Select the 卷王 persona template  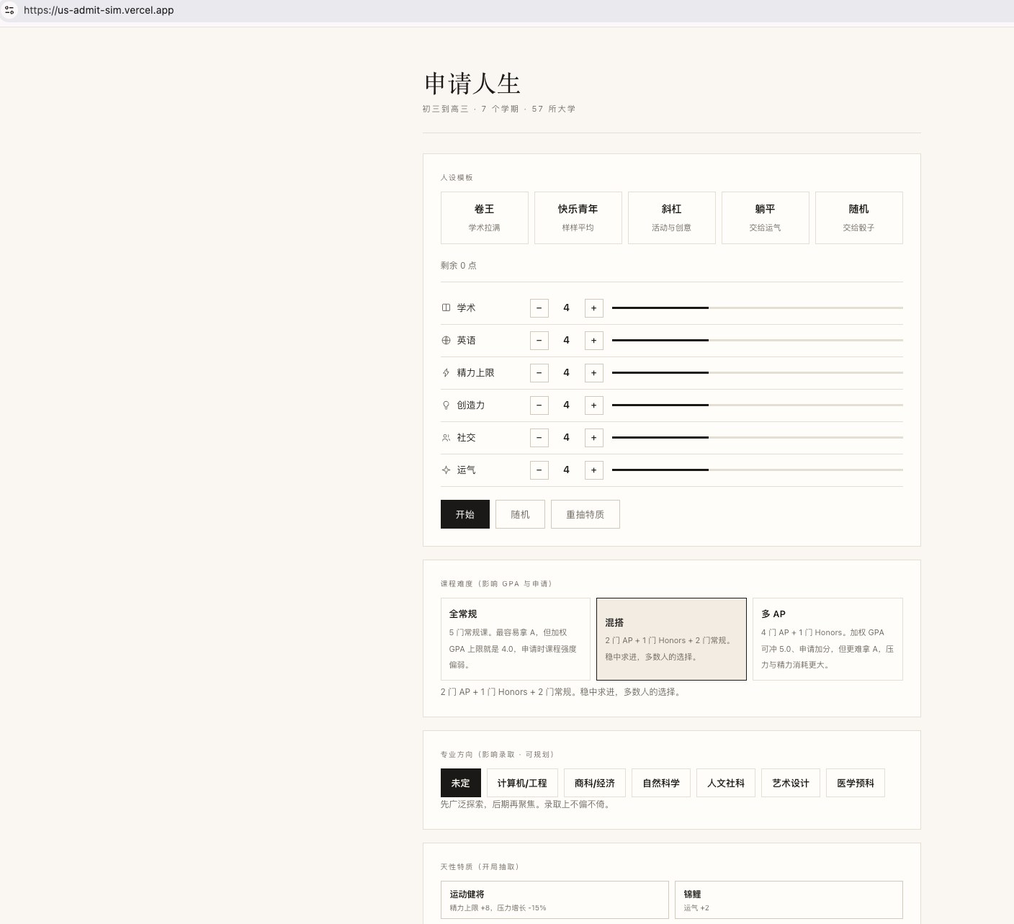coord(484,217)
